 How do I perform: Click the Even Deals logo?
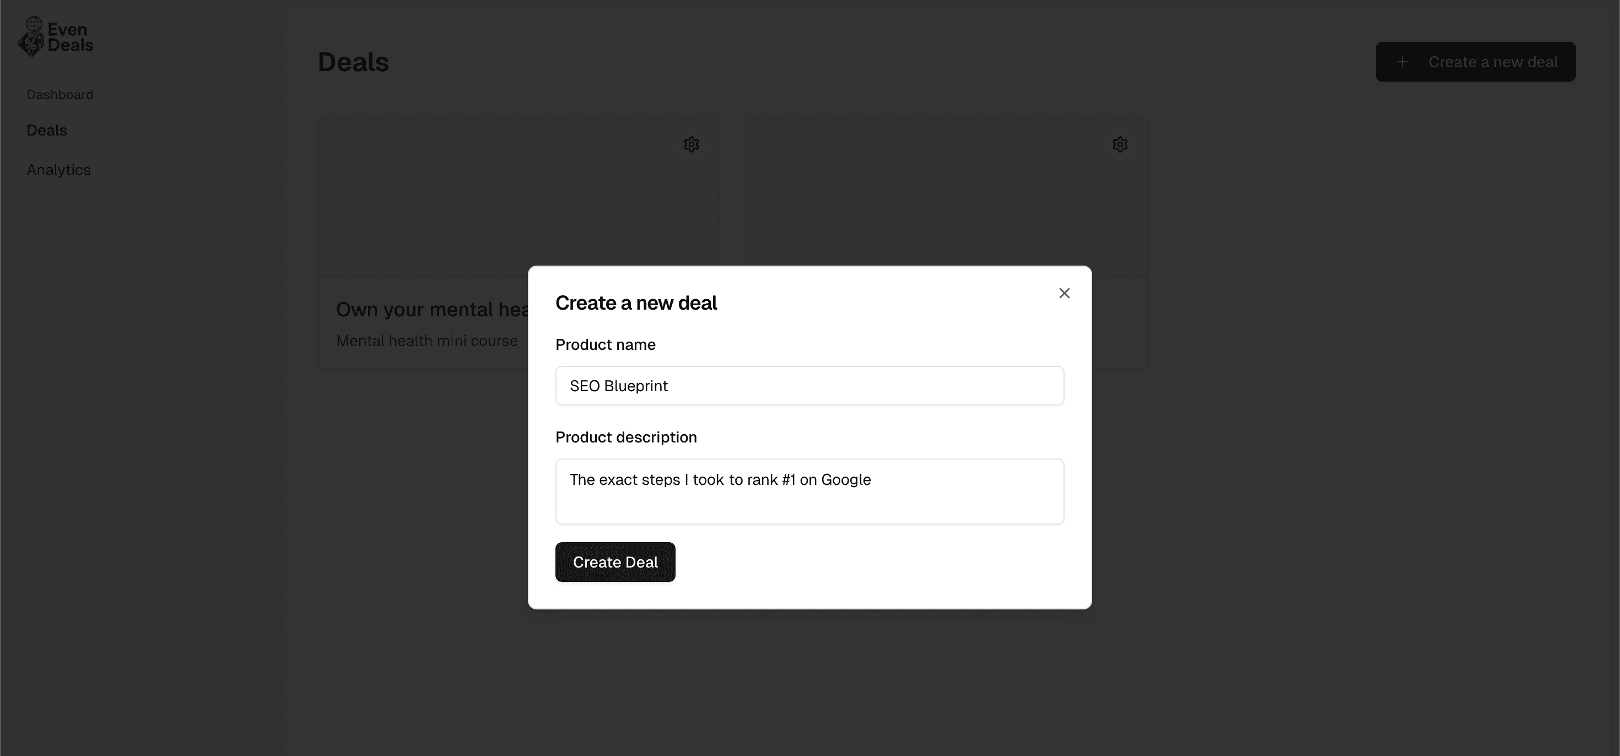55,36
